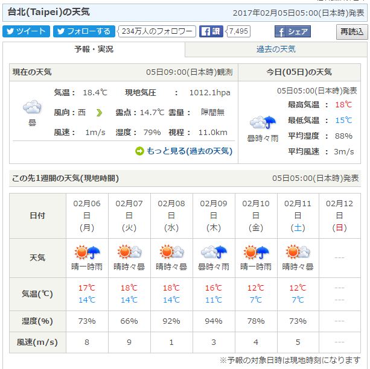Viewport: 370px width, 369px height.
Task: Click the Facebook like button
Action: coord(211,31)
